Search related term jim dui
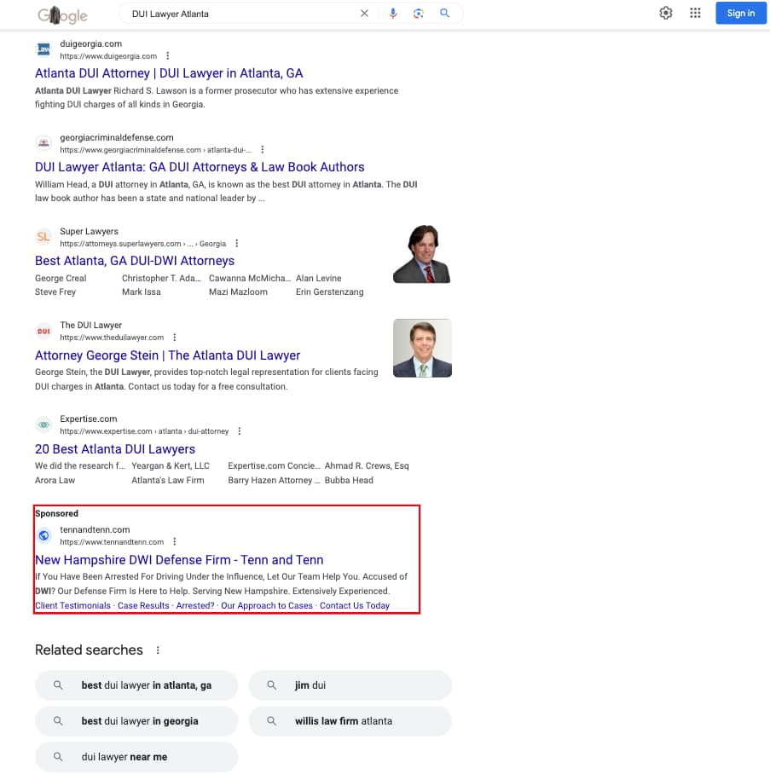This screenshot has width=770, height=774. coord(350,685)
